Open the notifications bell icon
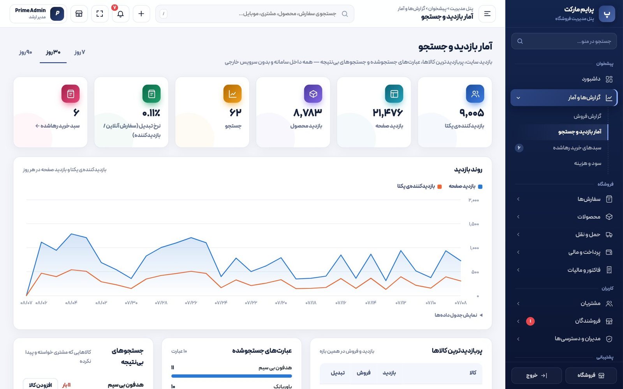The height and width of the screenshot is (389, 623). 120,14
